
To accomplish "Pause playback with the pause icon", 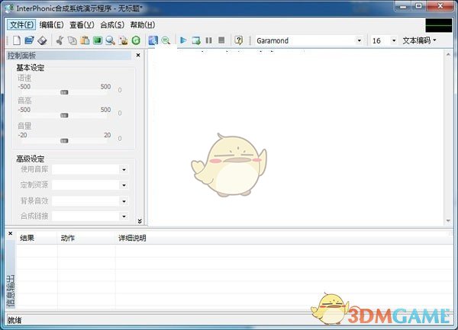I will (208, 40).
